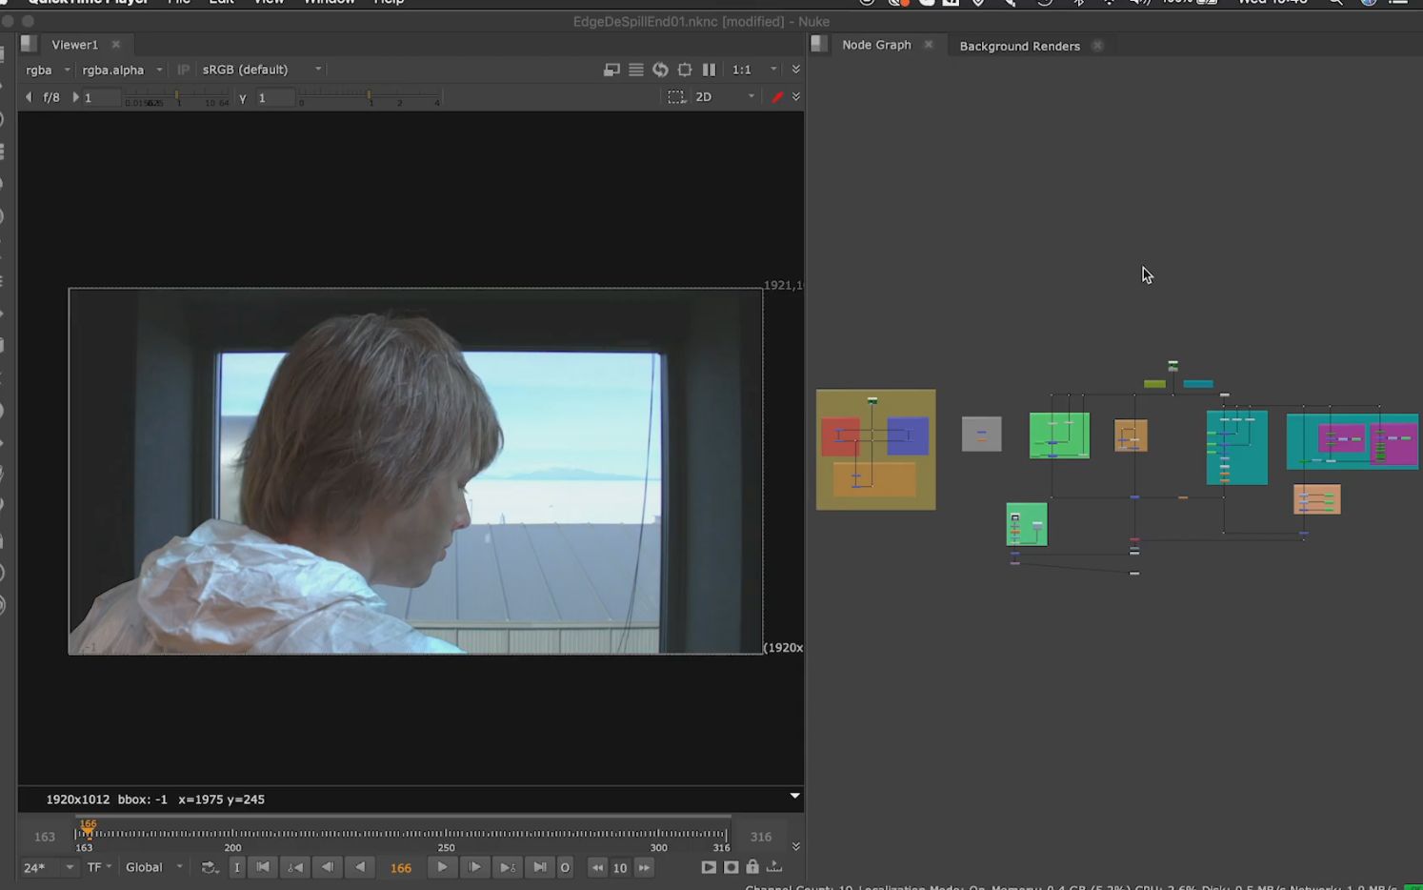Expand the 2D view mode dropdown
This screenshot has height=890, width=1423.
pyautogui.click(x=724, y=97)
